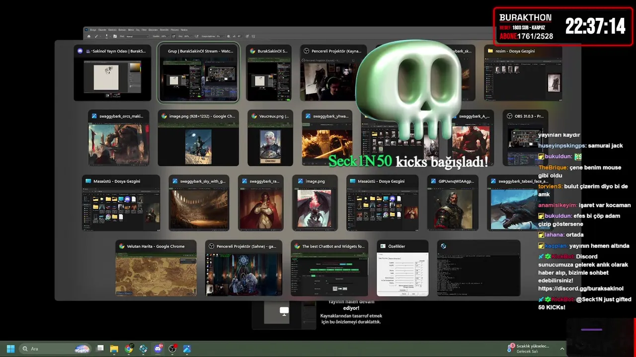Image resolution: width=636 pixels, height=357 pixels.
Task: Switch to Grup BurakSakinOl Stream window
Action: coord(198,73)
